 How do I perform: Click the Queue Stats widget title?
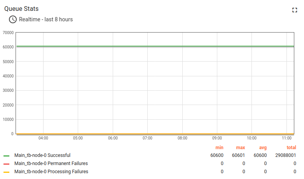click(x=21, y=9)
